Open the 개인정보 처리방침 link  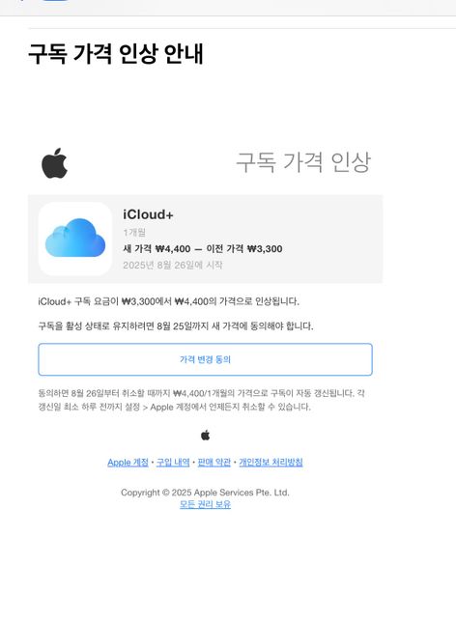click(271, 462)
